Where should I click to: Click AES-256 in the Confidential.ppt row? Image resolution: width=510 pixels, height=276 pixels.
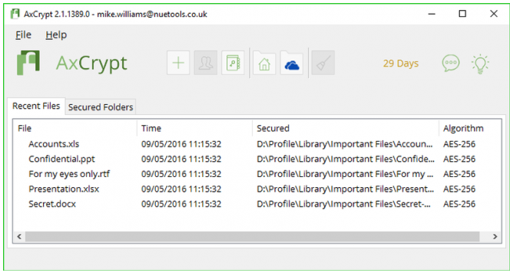point(459,159)
